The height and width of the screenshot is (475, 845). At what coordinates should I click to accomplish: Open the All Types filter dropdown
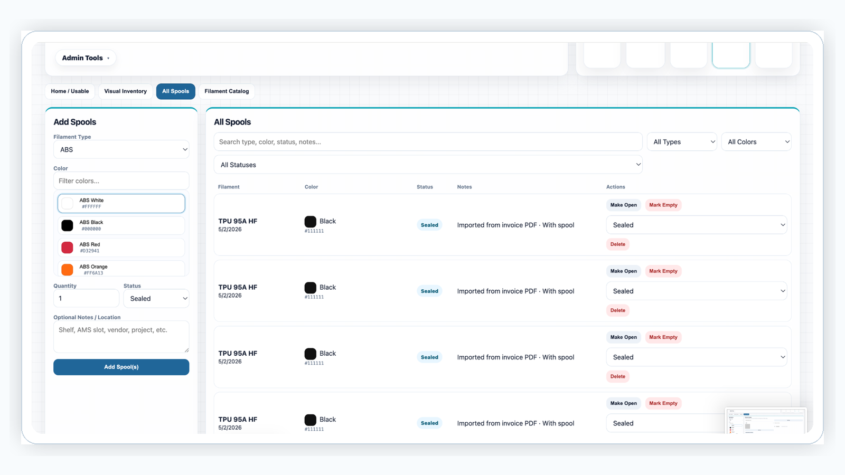coord(682,141)
